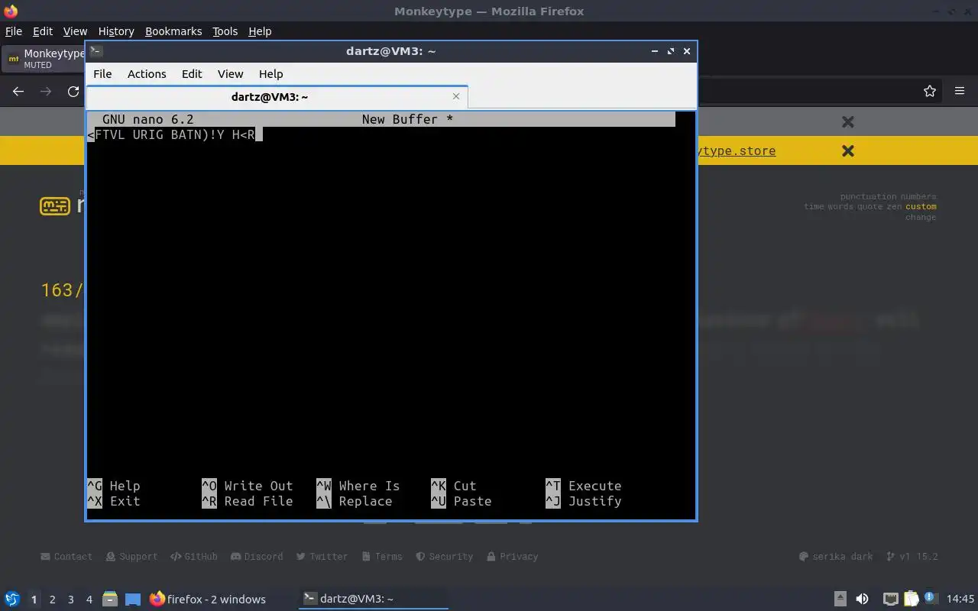The height and width of the screenshot is (611, 978).
Task: Click the update notifier tray icon
Action: [x=930, y=598]
